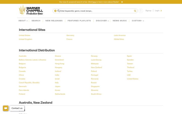Click the arrow next to Login

click(161, 11)
